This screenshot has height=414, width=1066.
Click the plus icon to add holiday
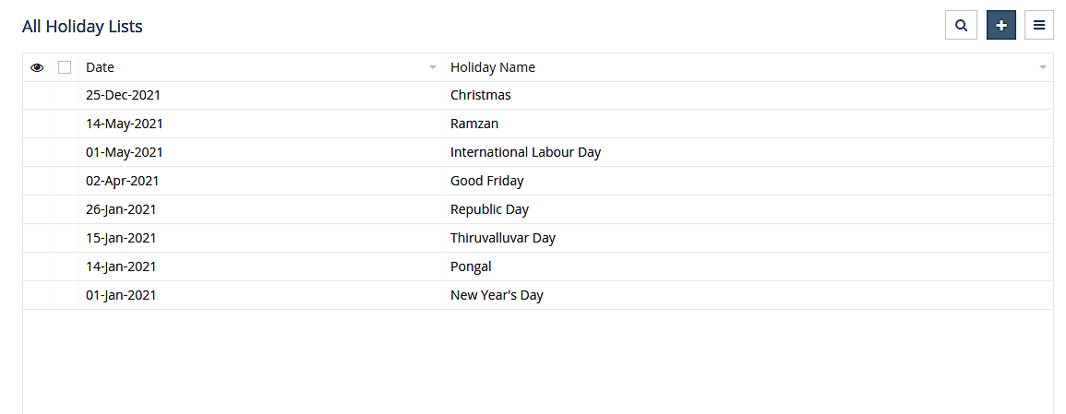coord(1001,26)
